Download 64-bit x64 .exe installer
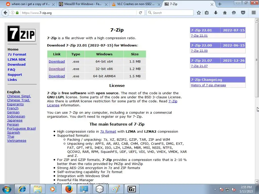Viewport: 259px width, 194px height. [x=57, y=62]
